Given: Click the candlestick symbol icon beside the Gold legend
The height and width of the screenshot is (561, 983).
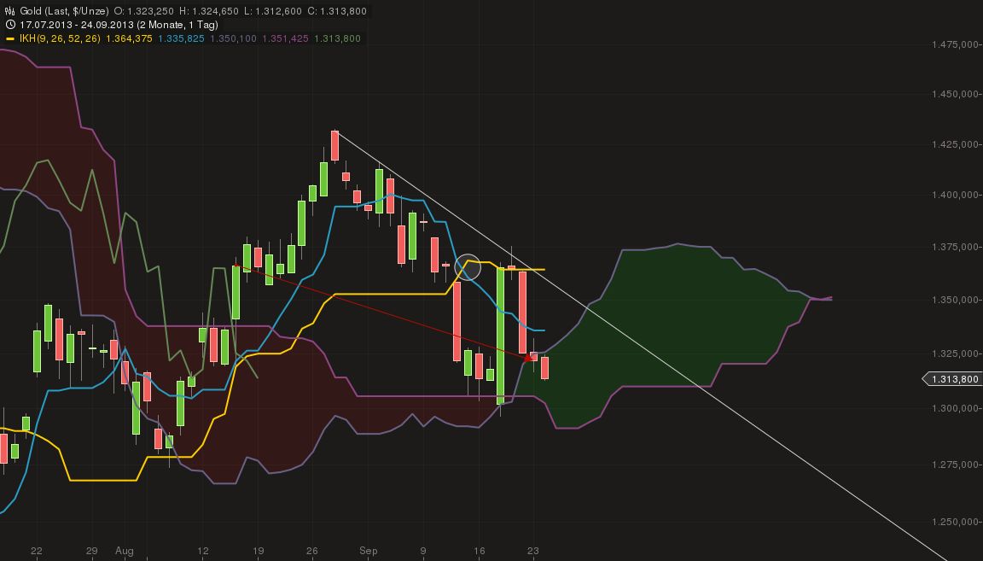Looking at the screenshot, I should (9, 11).
